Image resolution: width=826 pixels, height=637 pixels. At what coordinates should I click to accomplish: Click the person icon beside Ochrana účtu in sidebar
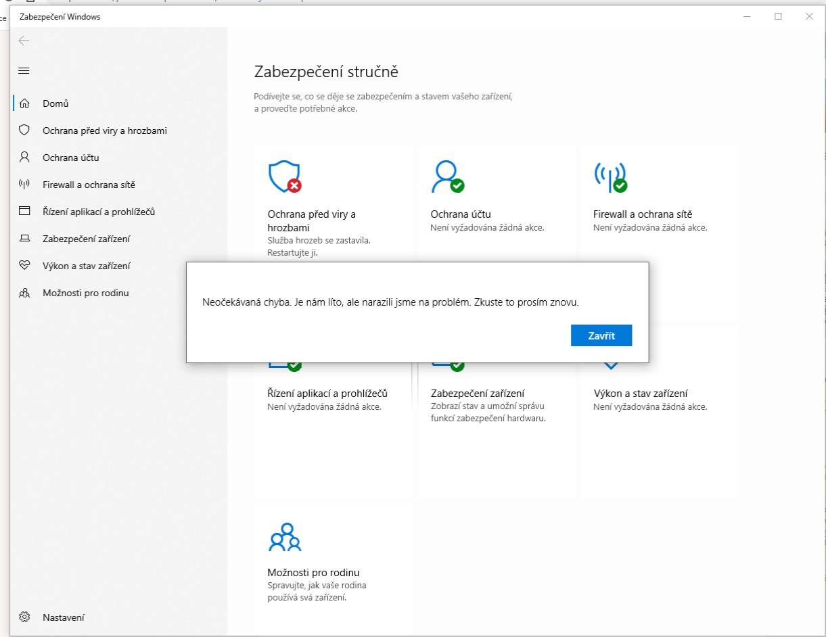click(25, 157)
